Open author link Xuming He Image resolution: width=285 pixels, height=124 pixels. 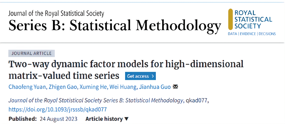point(94,87)
